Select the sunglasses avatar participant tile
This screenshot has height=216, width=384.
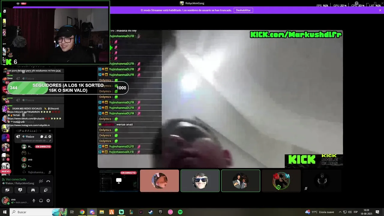200,181
